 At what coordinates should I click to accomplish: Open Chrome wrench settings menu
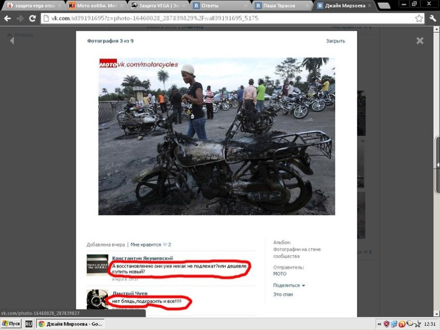tap(433, 19)
